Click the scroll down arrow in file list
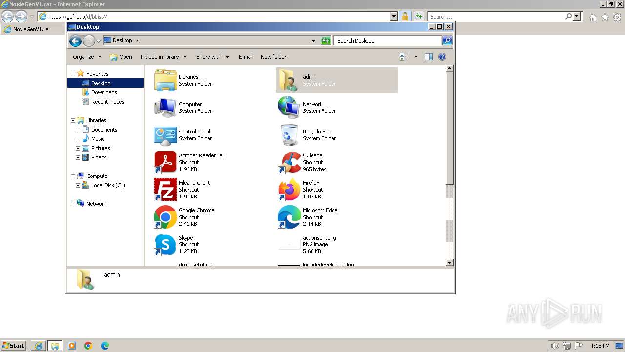The width and height of the screenshot is (625, 352). pyautogui.click(x=450, y=263)
